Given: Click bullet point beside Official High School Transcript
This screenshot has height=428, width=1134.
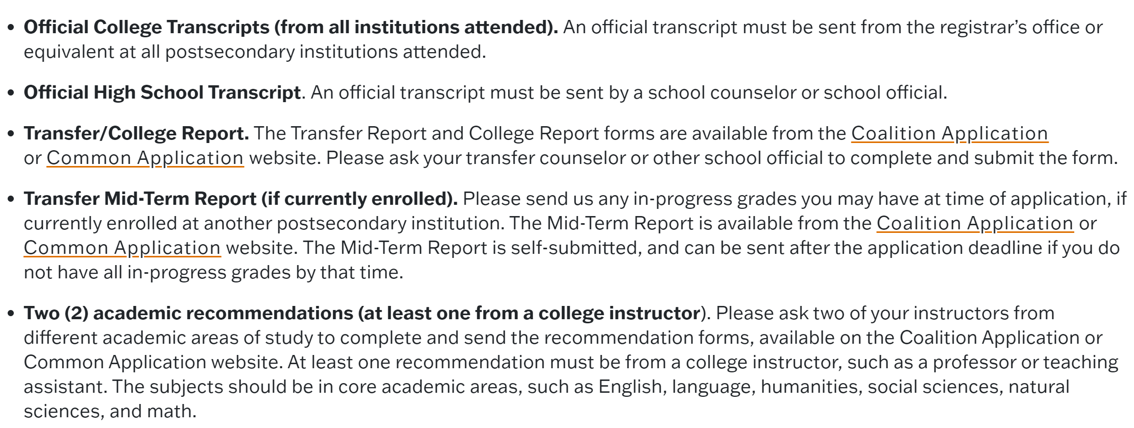Looking at the screenshot, I should (x=11, y=93).
